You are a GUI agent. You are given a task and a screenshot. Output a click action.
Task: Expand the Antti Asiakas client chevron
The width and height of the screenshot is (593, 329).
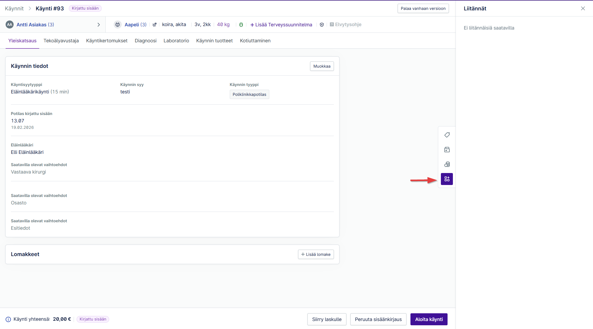click(x=99, y=25)
